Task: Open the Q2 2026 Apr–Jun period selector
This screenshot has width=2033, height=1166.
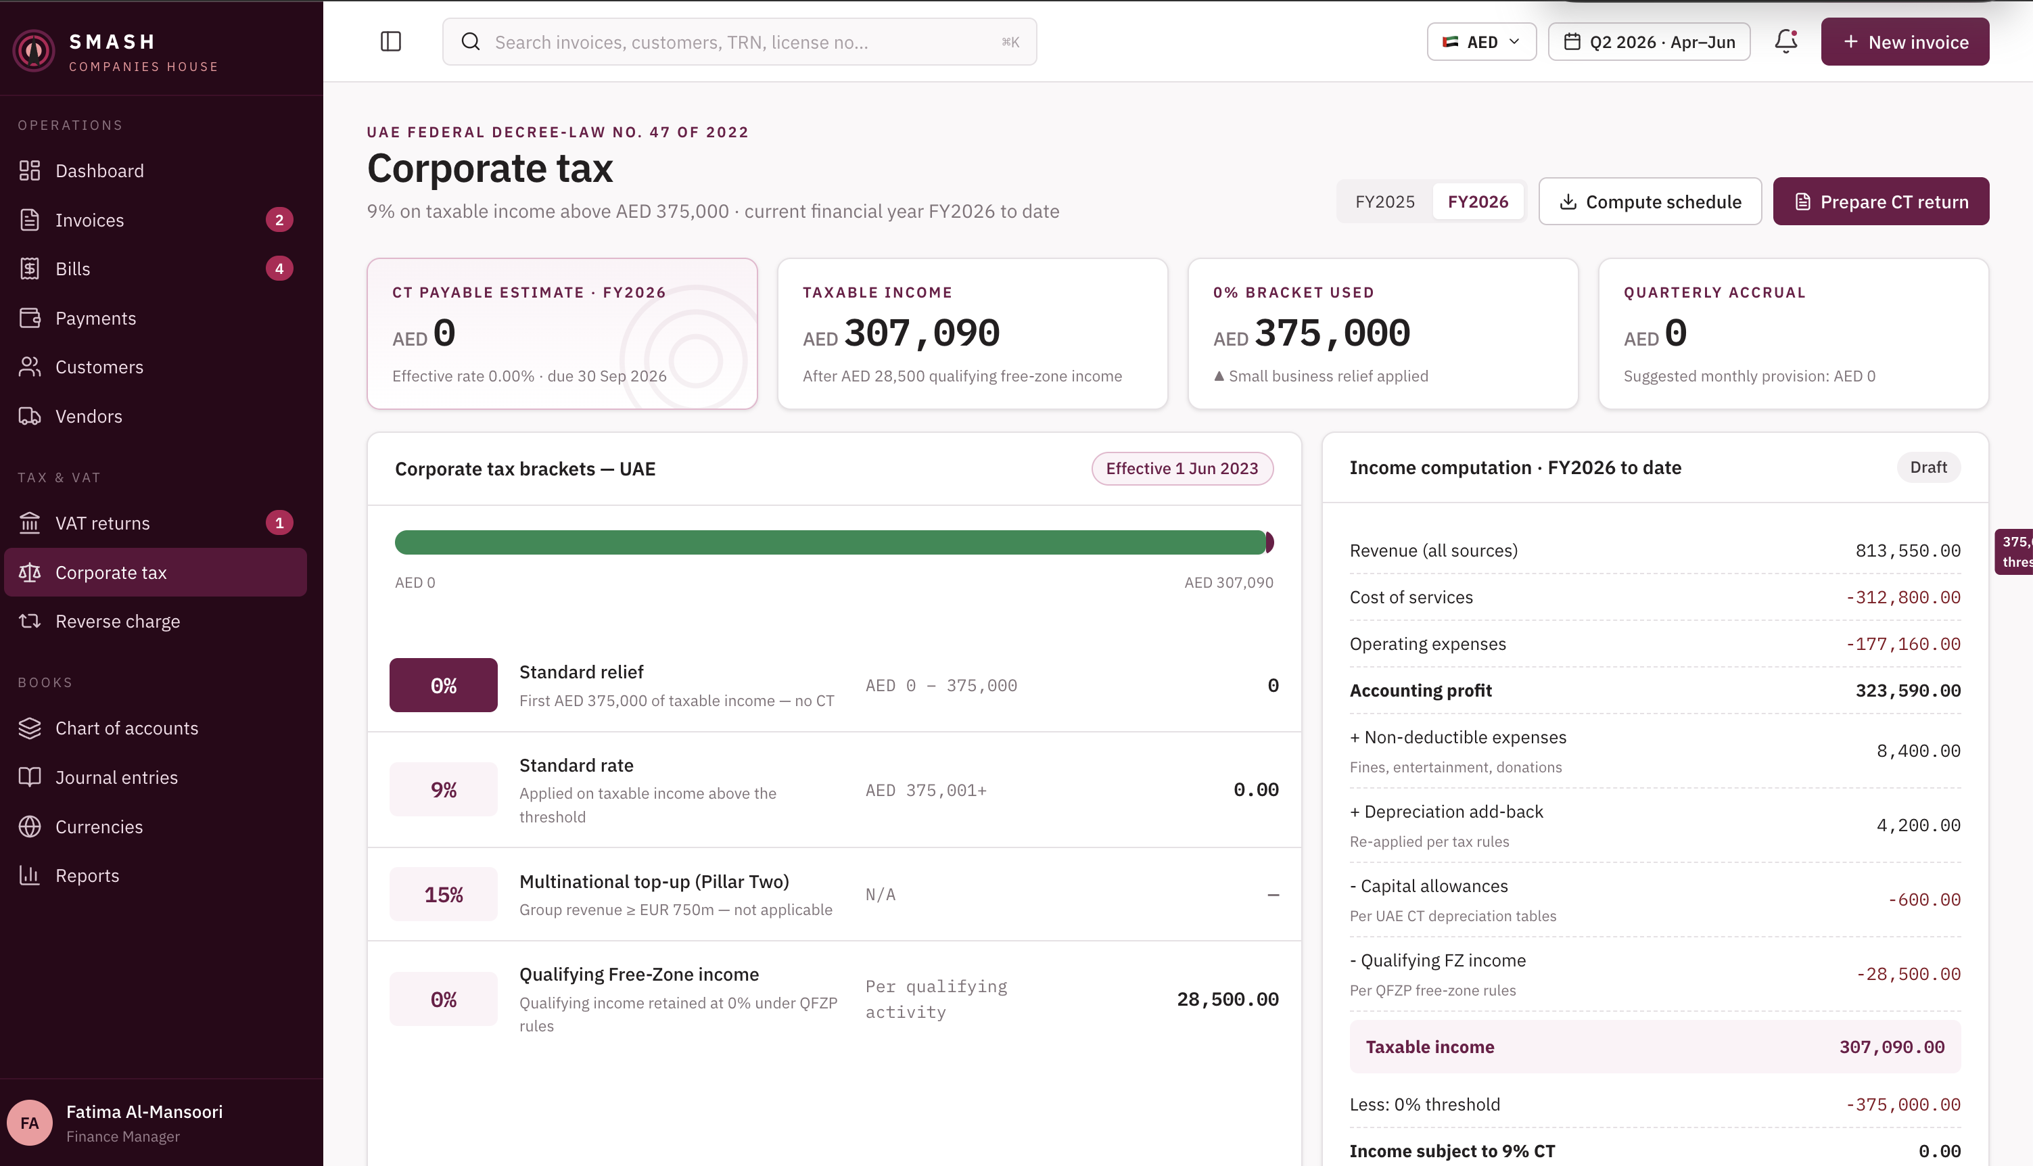Action: [x=1649, y=42]
